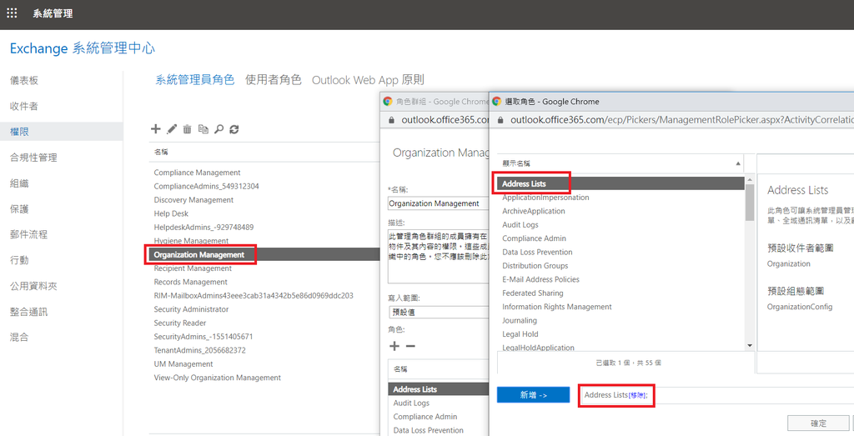
Task: Open 組織 in left navigation
Action: click(x=20, y=183)
